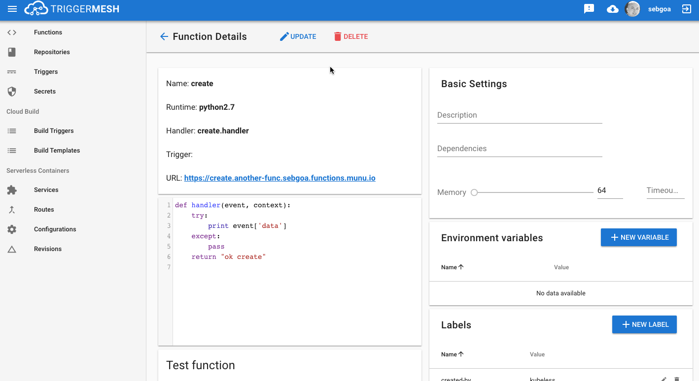Open Services in the sidebar

(x=46, y=190)
